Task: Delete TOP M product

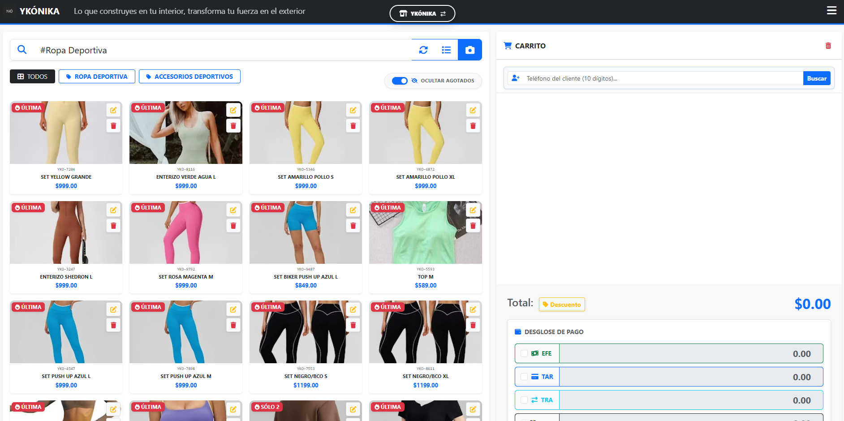Action: click(x=473, y=226)
